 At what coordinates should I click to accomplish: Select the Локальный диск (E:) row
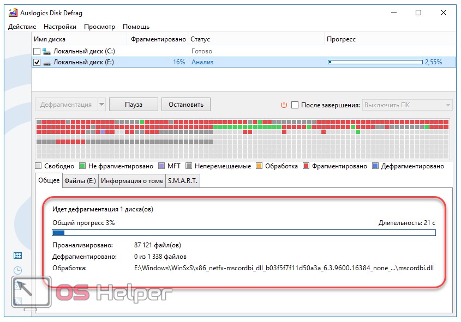(244, 62)
